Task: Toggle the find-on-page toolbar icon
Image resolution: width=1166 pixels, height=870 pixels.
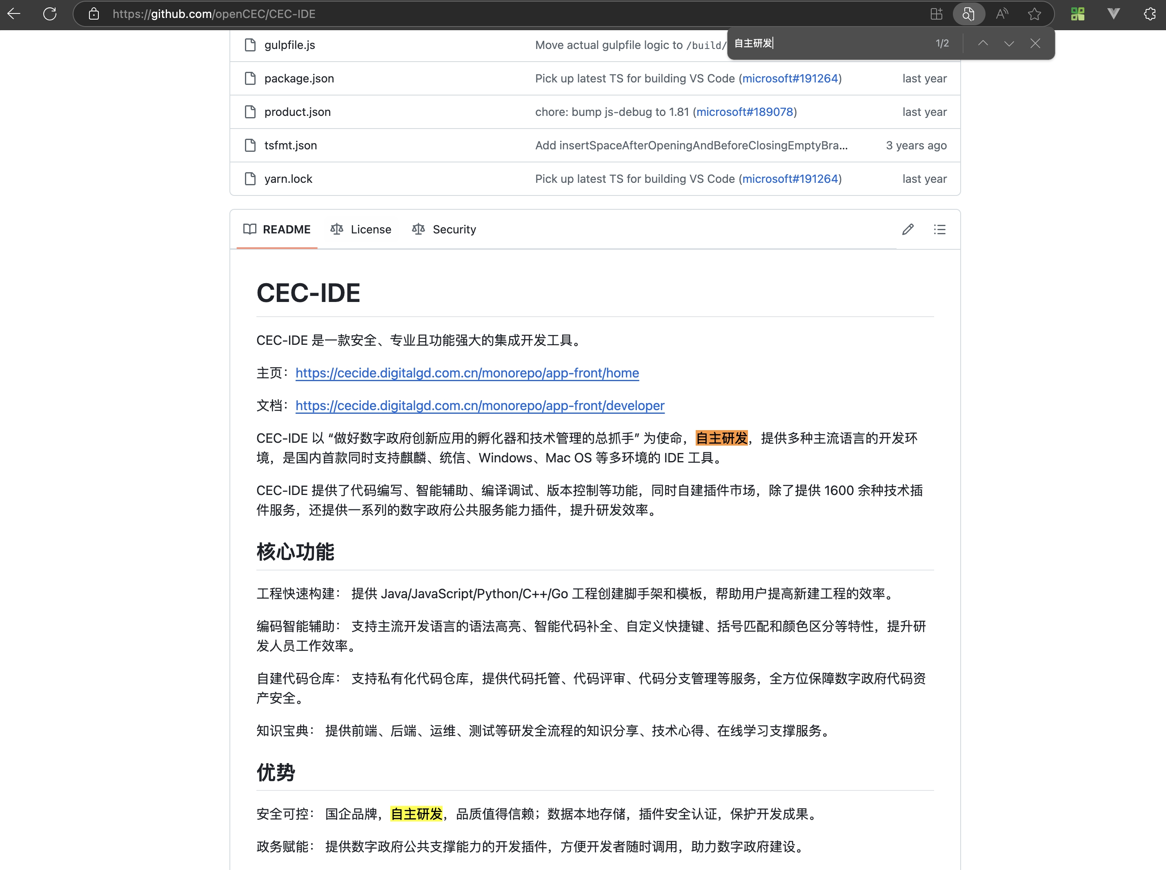Action: [968, 14]
